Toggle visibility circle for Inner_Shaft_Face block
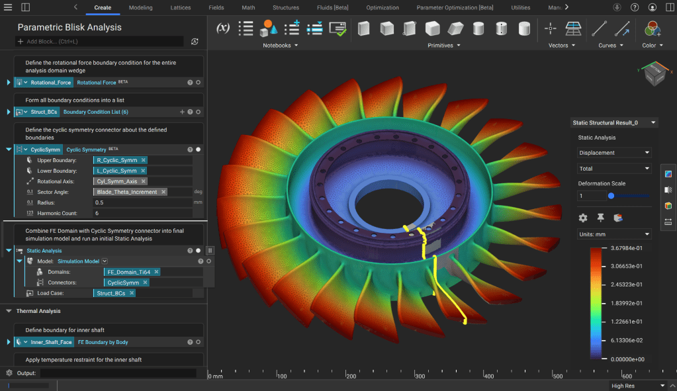This screenshot has height=391, width=677. point(198,342)
